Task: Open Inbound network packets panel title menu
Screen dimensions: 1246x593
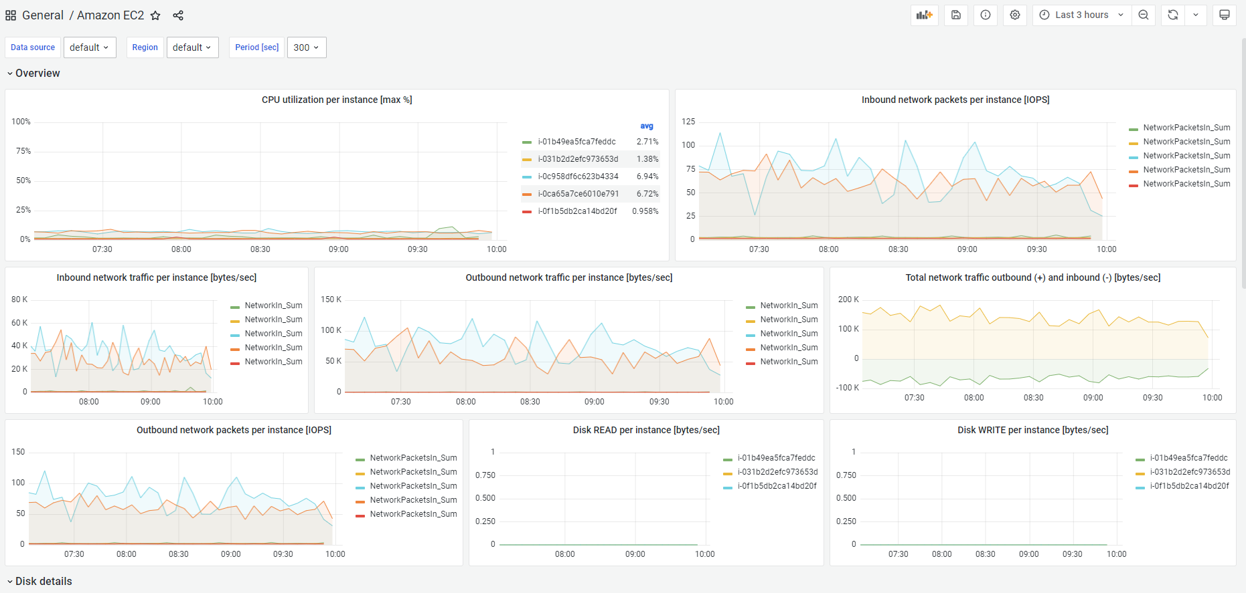Action: (x=955, y=100)
